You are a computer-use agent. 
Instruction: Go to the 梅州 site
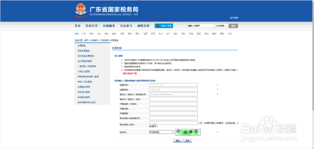(130, 34)
